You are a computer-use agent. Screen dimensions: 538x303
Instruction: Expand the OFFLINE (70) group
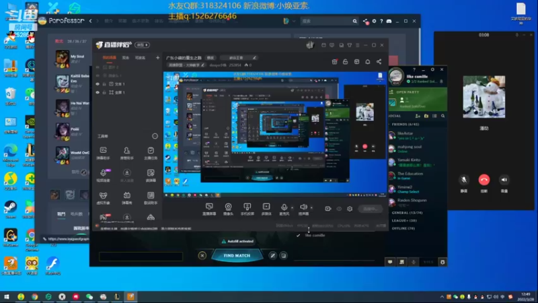tap(403, 228)
